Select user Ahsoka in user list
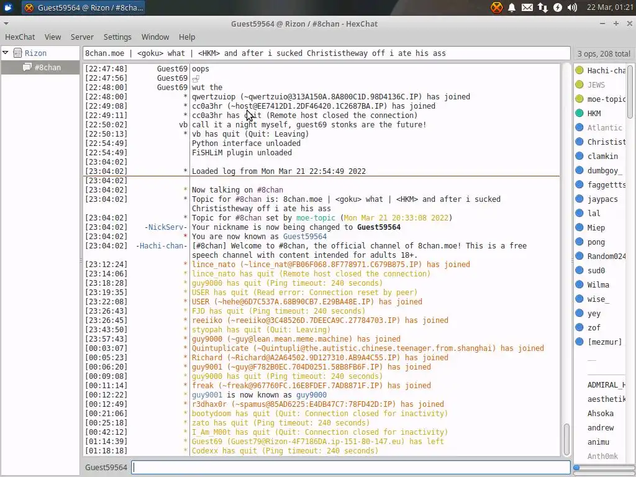The width and height of the screenshot is (636, 477). pos(601,413)
